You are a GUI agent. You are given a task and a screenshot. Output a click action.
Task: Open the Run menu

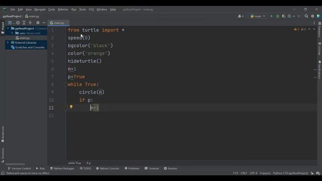click(x=74, y=10)
